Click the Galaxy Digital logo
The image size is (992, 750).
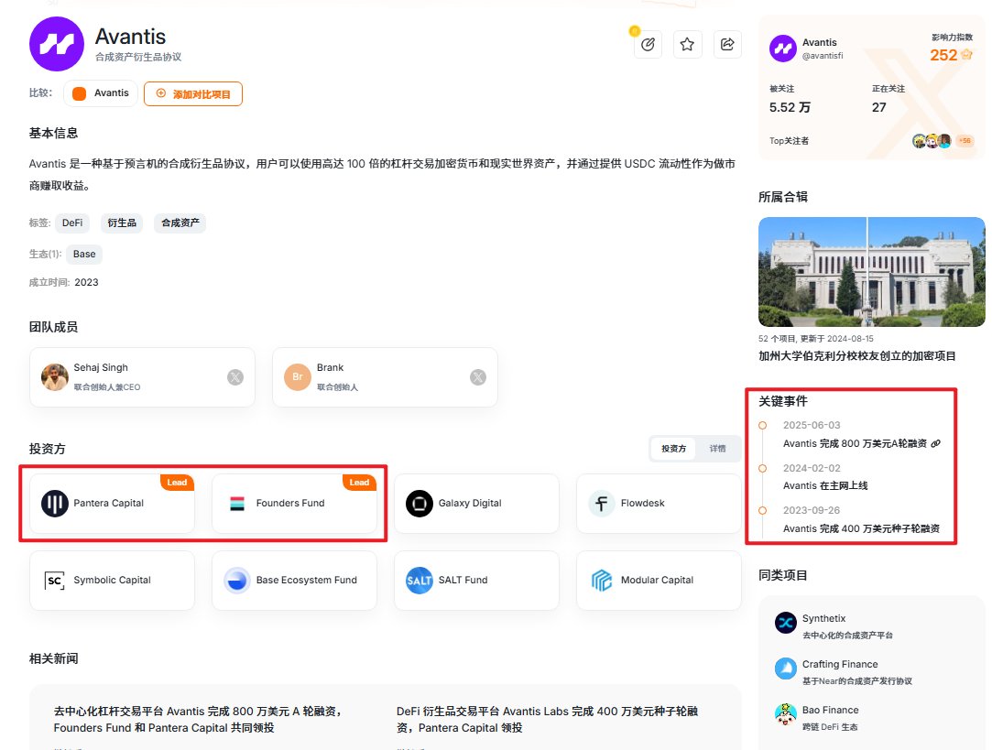[x=420, y=504]
